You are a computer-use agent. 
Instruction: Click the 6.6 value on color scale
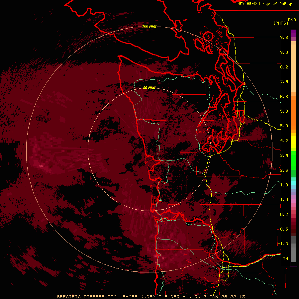point(284,96)
